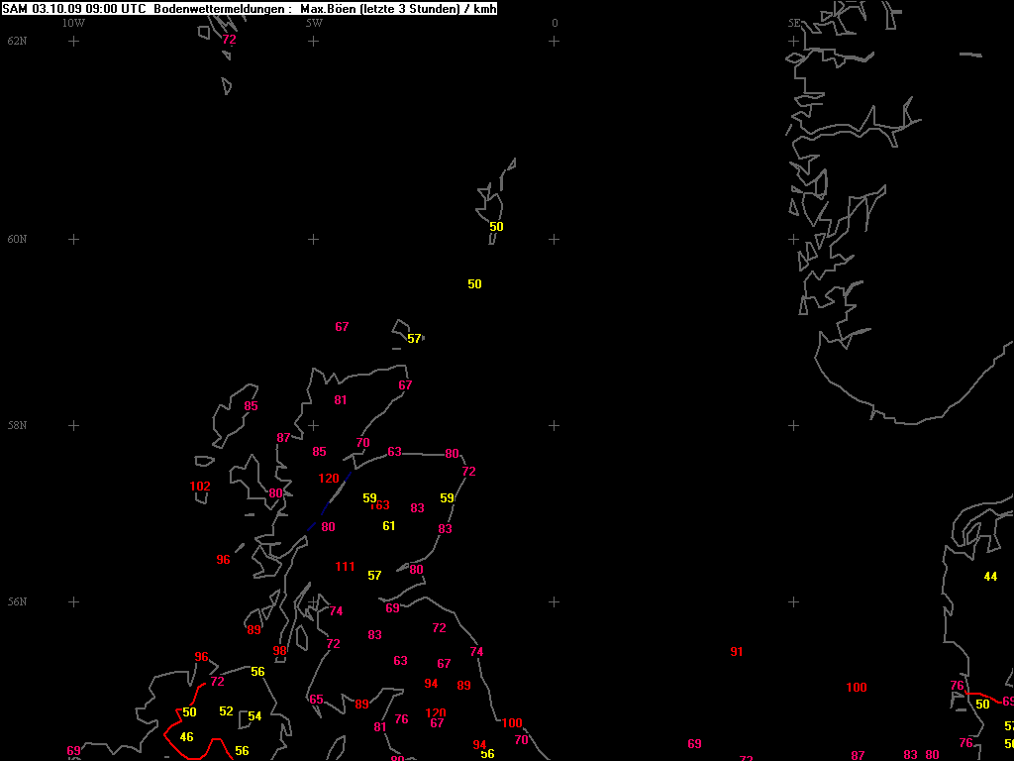Select the 58N latitude label
The width and height of the screenshot is (1014, 761).
(x=17, y=425)
